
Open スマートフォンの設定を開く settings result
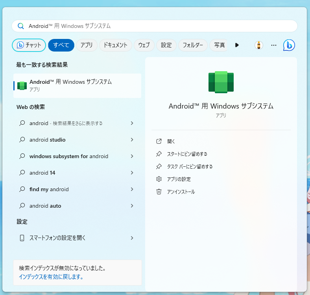point(77,238)
